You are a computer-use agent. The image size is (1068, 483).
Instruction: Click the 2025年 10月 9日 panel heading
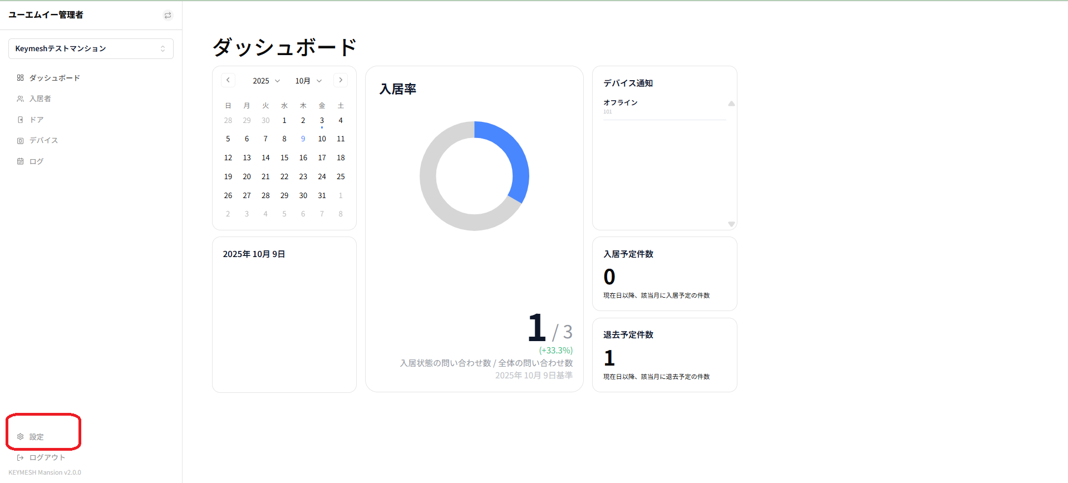tap(254, 254)
